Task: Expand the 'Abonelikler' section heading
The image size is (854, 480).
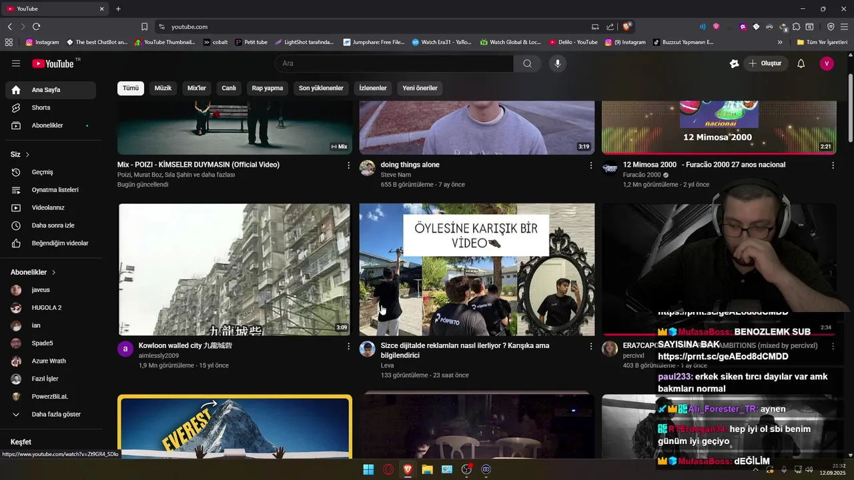Action: coord(33,272)
